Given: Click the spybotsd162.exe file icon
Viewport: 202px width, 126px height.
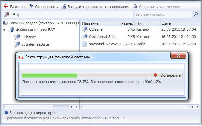Looking at the screenshot, I should click(85, 44).
